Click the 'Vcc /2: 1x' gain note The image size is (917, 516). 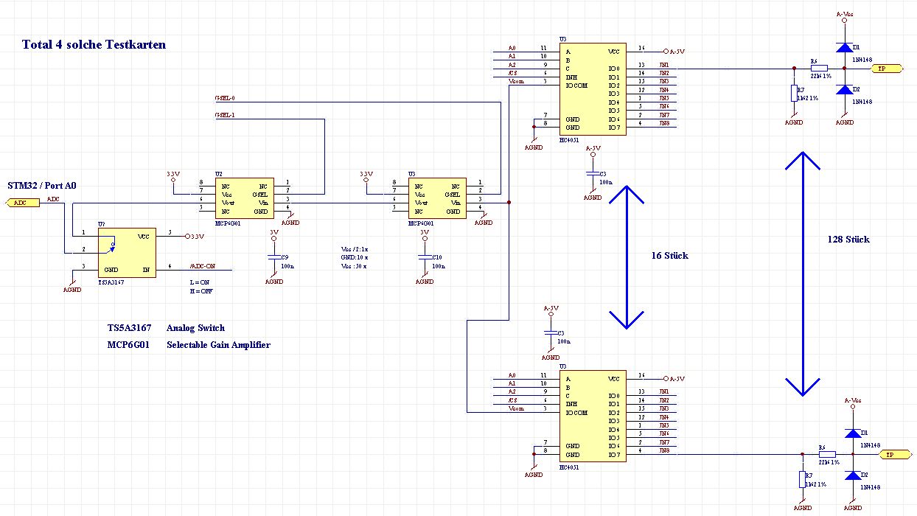[x=354, y=248]
